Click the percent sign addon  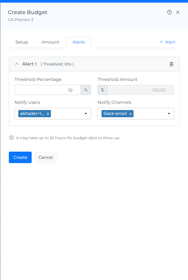tap(86, 90)
